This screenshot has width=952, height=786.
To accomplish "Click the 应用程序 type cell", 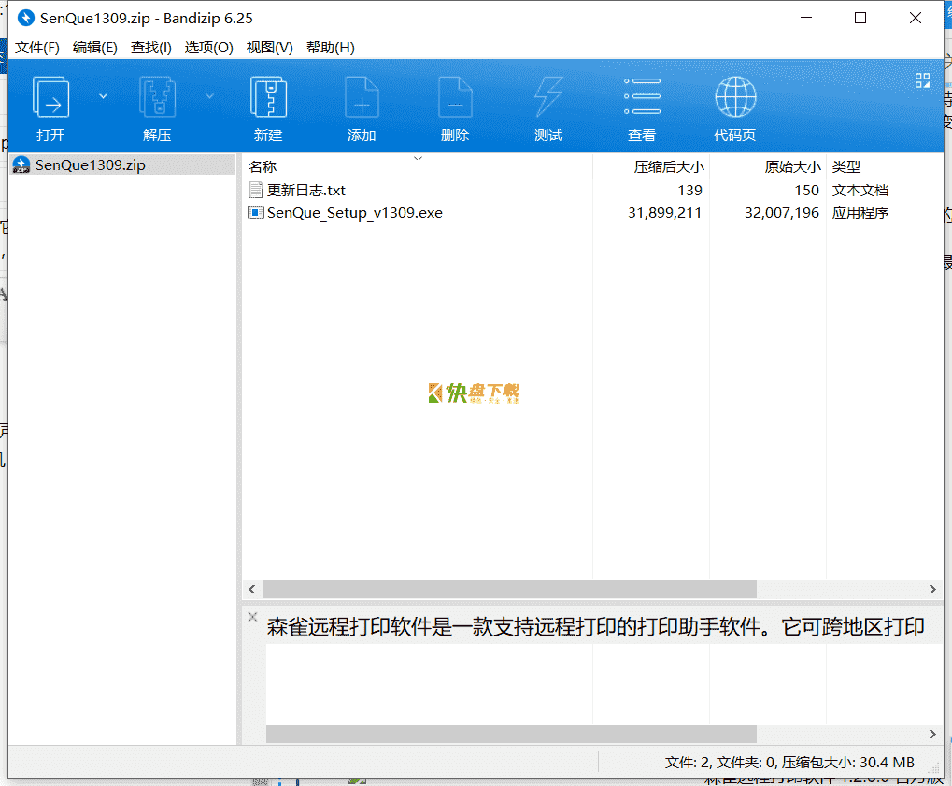I will click(x=860, y=212).
